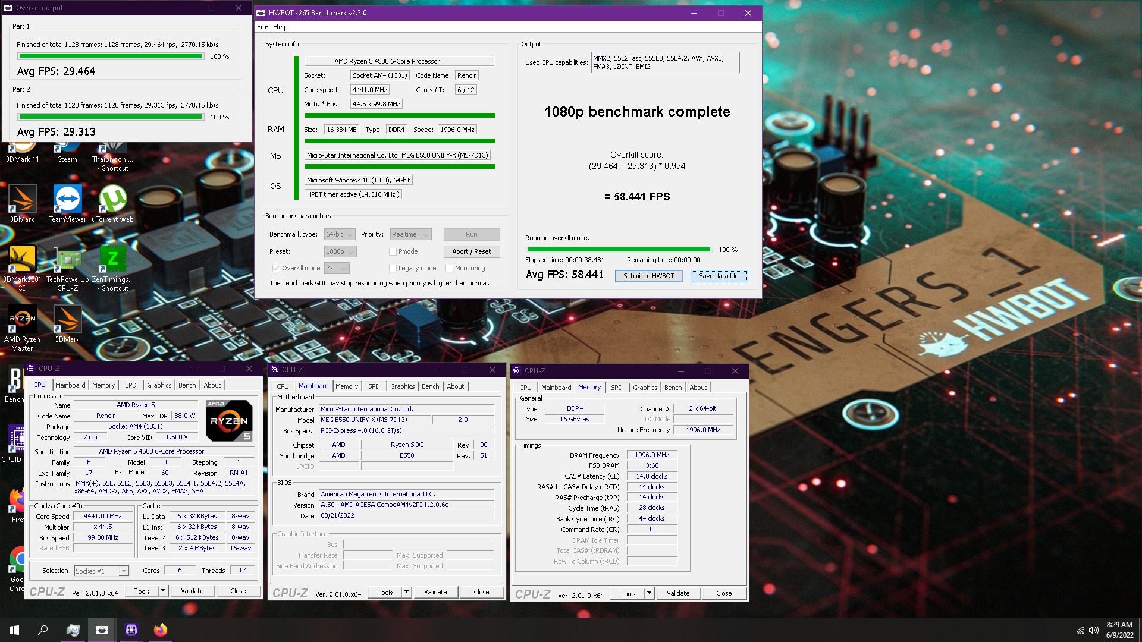The height and width of the screenshot is (642, 1142).
Task: Open the taskbar Search icon
Action: click(43, 630)
